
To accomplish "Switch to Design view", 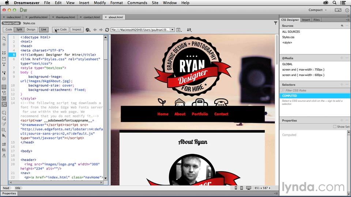I will click(x=31, y=30).
